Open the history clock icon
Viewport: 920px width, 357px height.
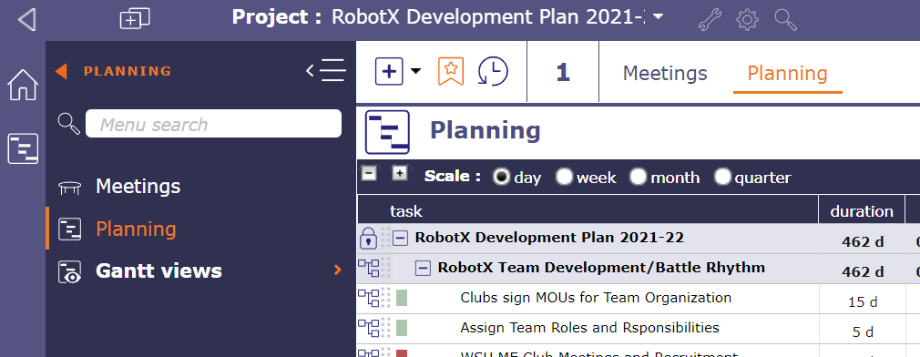[x=493, y=72]
